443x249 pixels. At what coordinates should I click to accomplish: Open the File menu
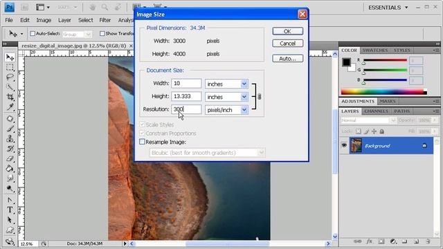9,20
